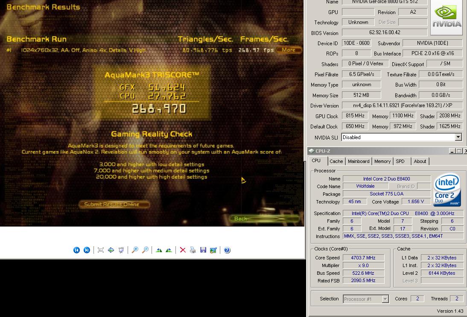This screenshot has width=467, height=317.
Task: Open viewer help
Action: coord(227,250)
